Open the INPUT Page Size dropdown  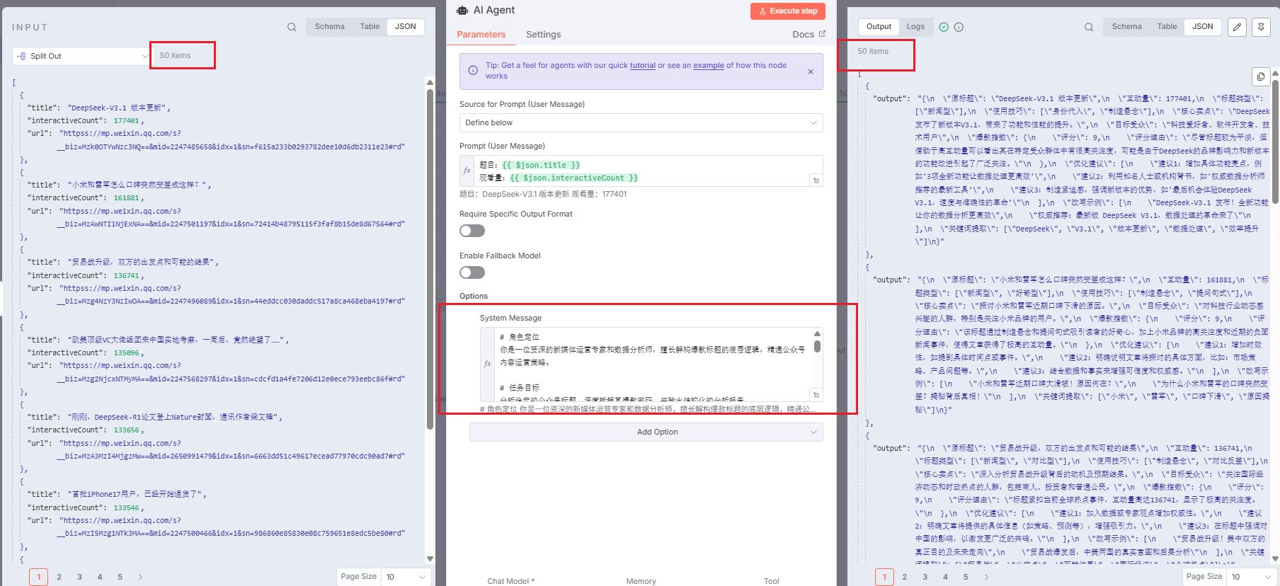click(406, 577)
